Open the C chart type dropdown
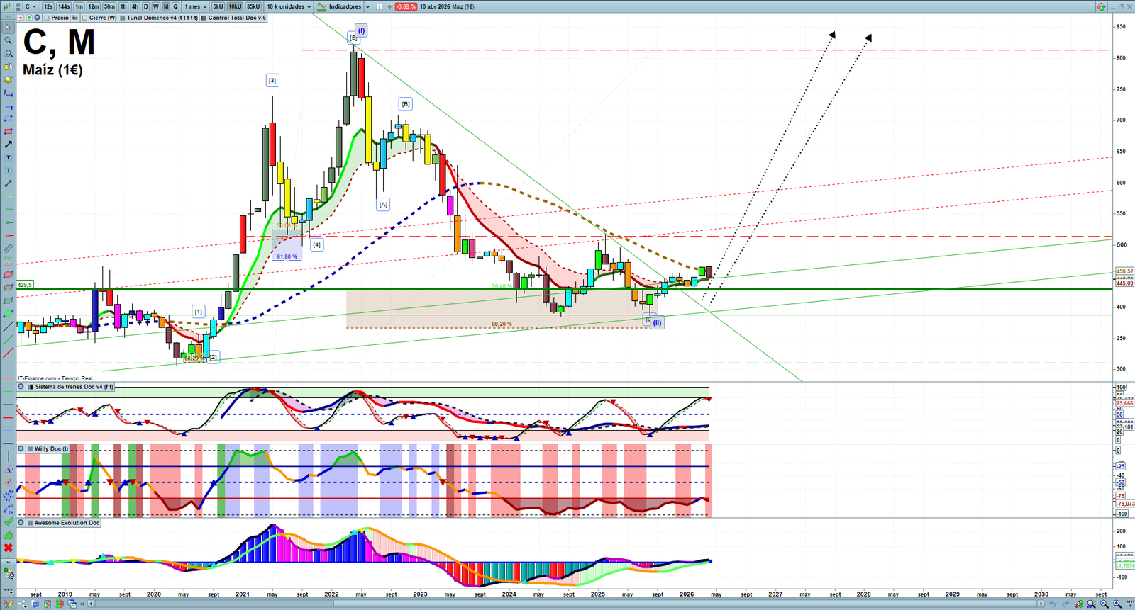This screenshot has width=1135, height=610. (31, 6)
